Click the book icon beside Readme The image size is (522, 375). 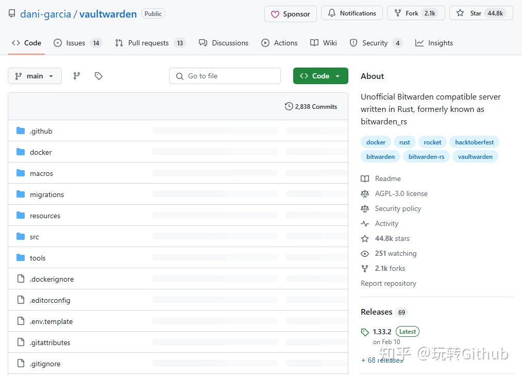(365, 178)
